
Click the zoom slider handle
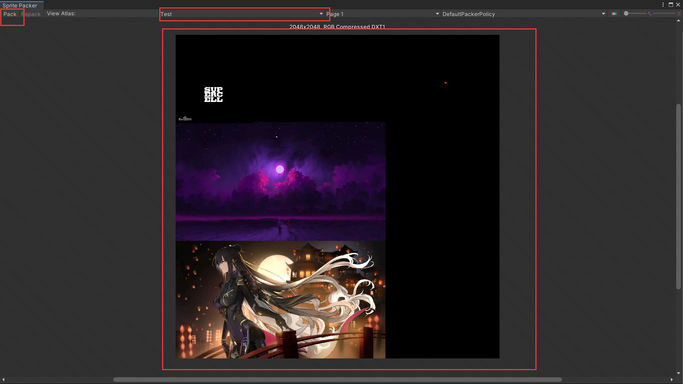(x=626, y=13)
